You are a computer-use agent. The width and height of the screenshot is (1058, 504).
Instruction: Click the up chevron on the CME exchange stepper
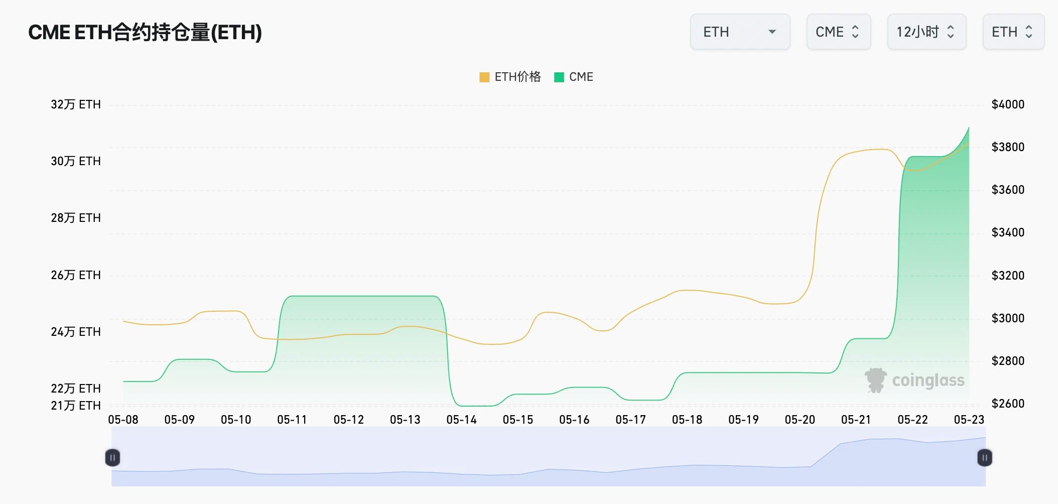click(856, 28)
